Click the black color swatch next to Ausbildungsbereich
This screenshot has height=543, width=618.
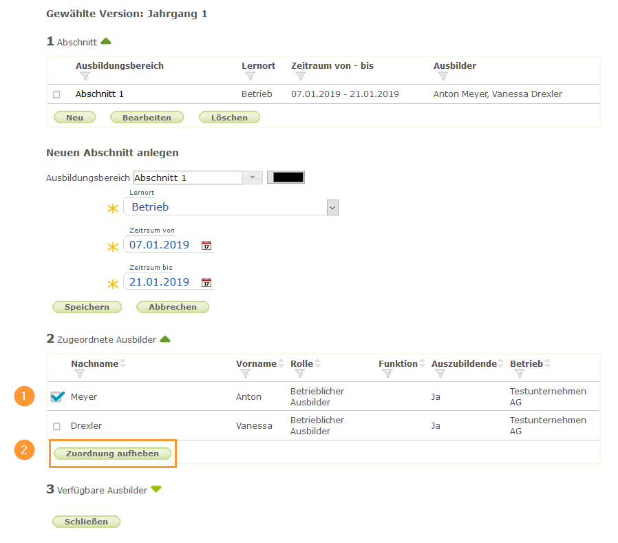(x=286, y=177)
